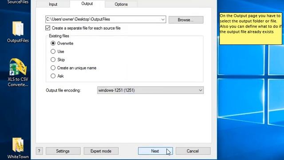
Task: Click the 'Output file encoding:' label
Action: 63,90
